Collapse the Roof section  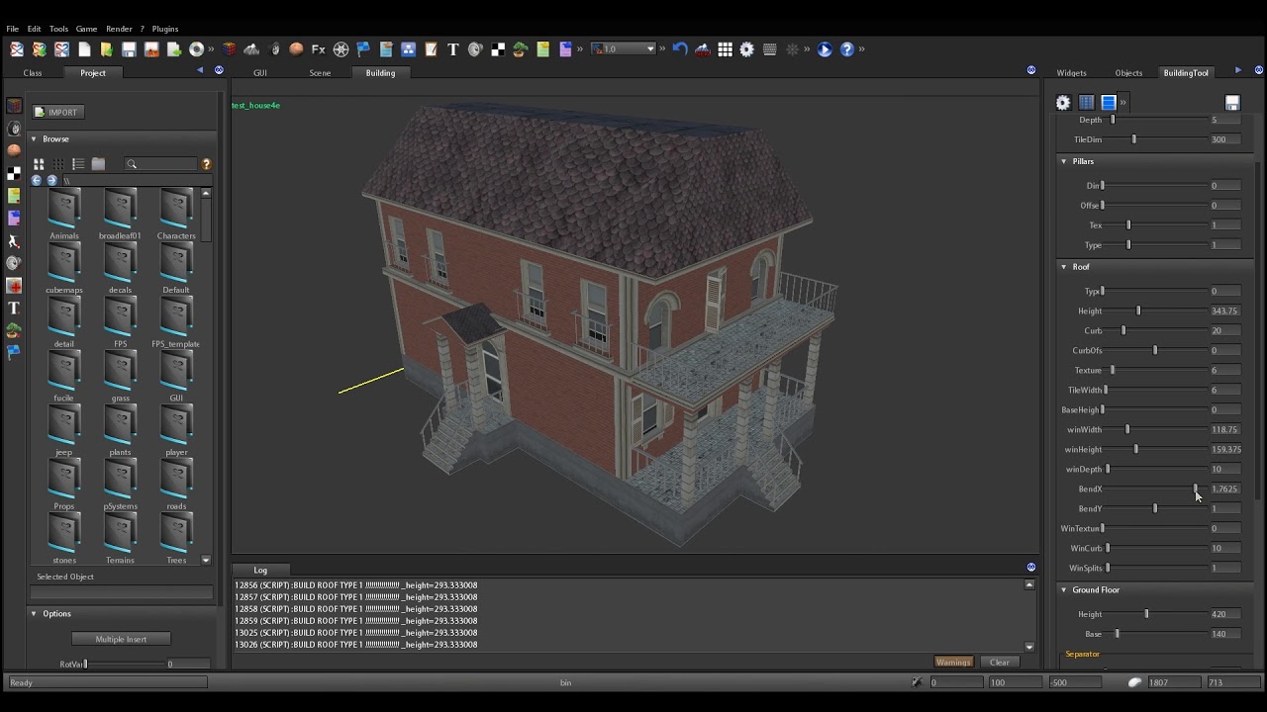coord(1064,267)
